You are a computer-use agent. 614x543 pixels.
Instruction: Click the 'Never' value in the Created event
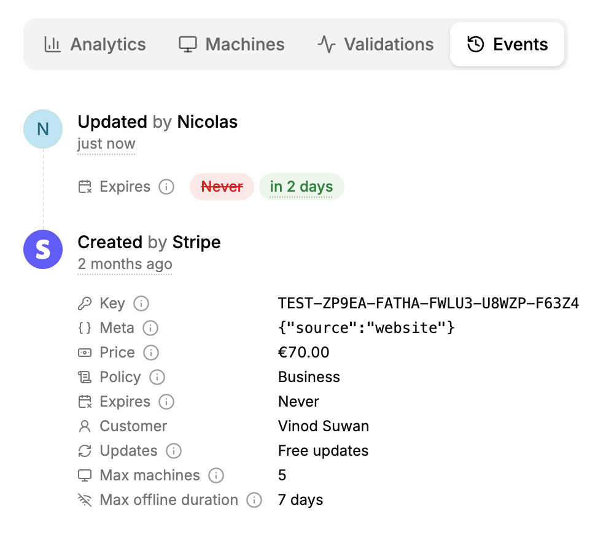click(x=298, y=402)
